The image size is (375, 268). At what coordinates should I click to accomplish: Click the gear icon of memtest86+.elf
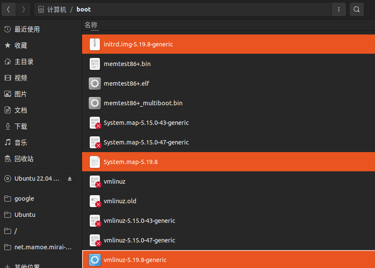[x=94, y=83]
